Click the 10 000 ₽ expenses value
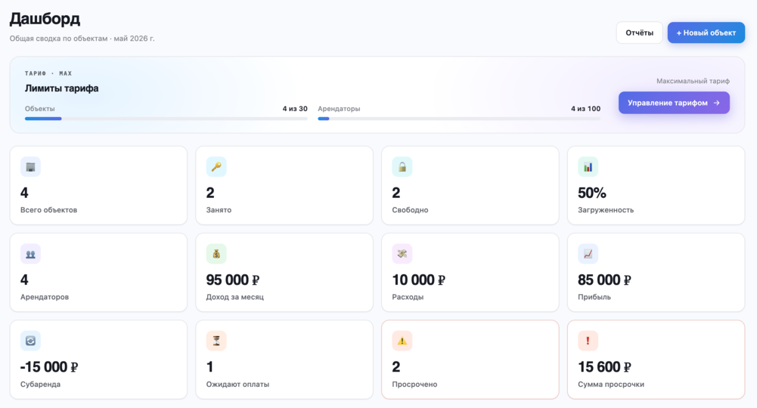The width and height of the screenshot is (757, 408). point(418,280)
